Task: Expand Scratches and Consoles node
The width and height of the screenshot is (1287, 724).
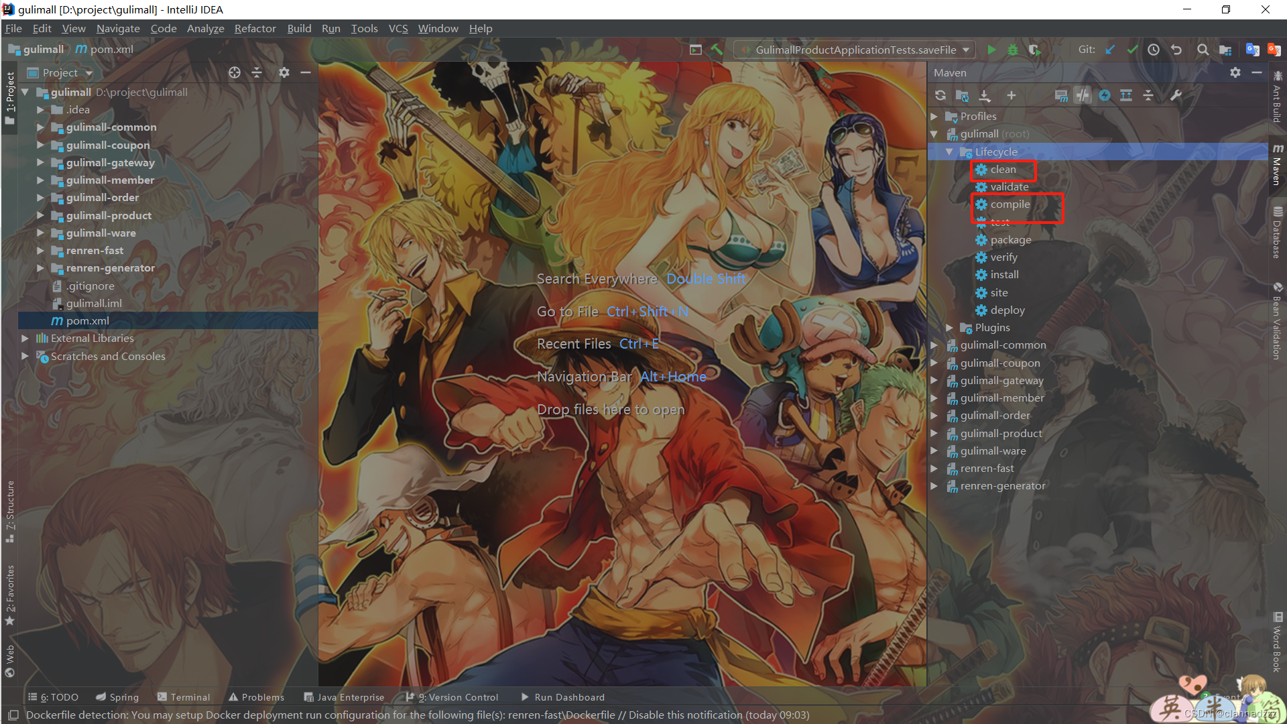Action: coord(25,356)
